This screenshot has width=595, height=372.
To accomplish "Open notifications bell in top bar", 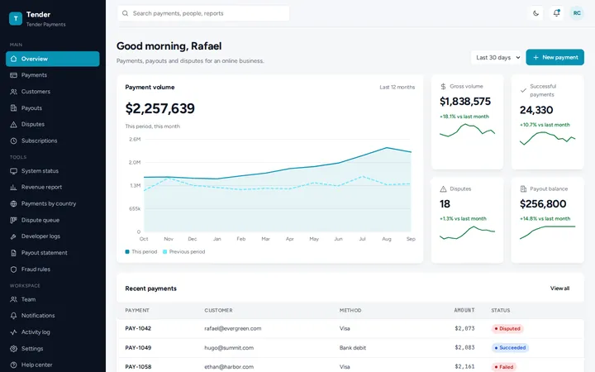I will click(556, 13).
